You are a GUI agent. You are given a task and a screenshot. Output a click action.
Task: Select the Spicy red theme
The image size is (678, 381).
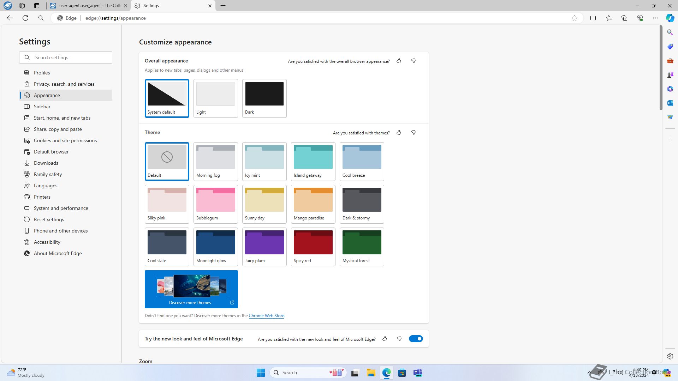pyautogui.click(x=313, y=247)
